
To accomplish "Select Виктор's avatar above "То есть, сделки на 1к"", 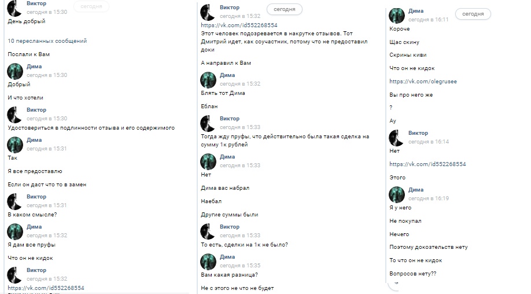I will pos(208,231).
